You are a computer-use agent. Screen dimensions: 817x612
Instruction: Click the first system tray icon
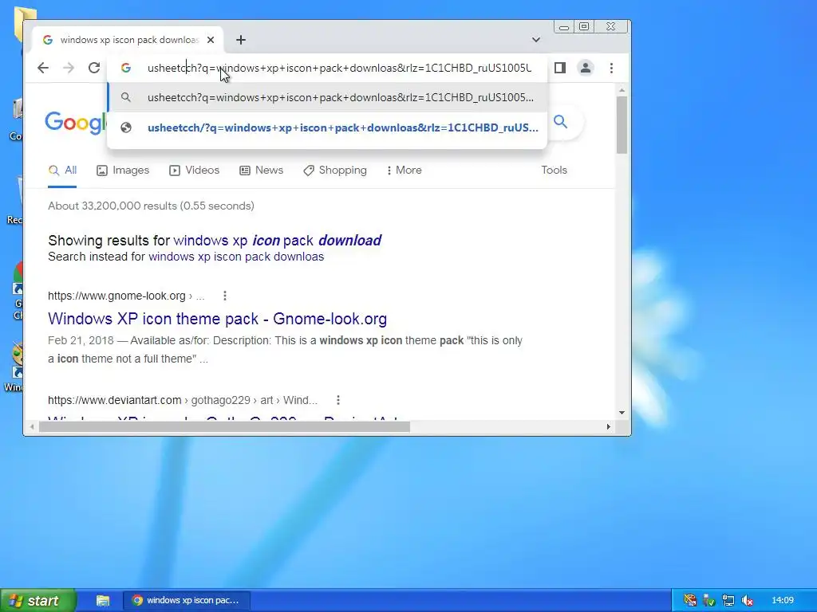tap(690, 601)
